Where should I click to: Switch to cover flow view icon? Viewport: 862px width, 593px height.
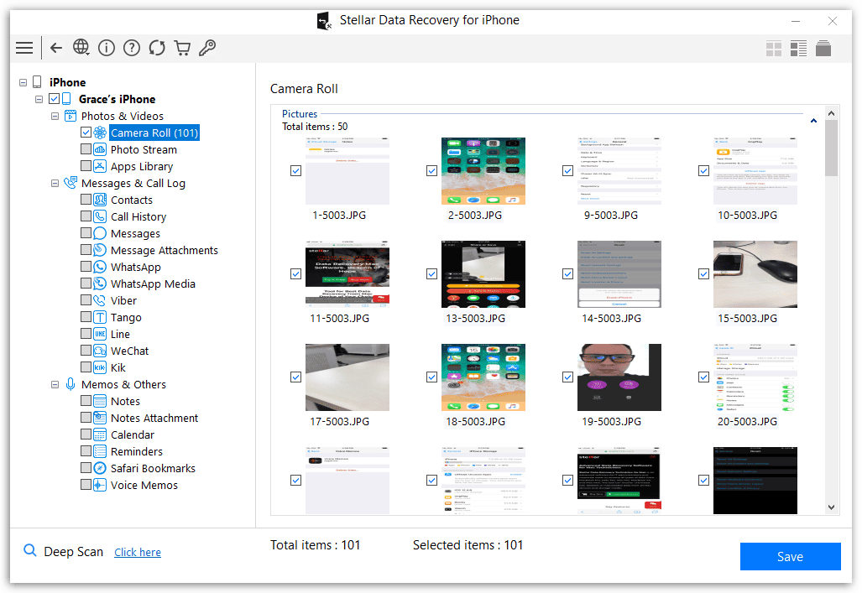(823, 49)
